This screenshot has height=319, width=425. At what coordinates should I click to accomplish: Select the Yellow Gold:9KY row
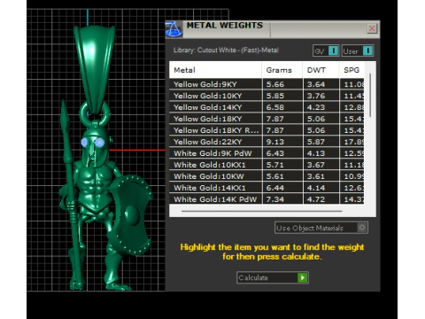[x=267, y=84]
